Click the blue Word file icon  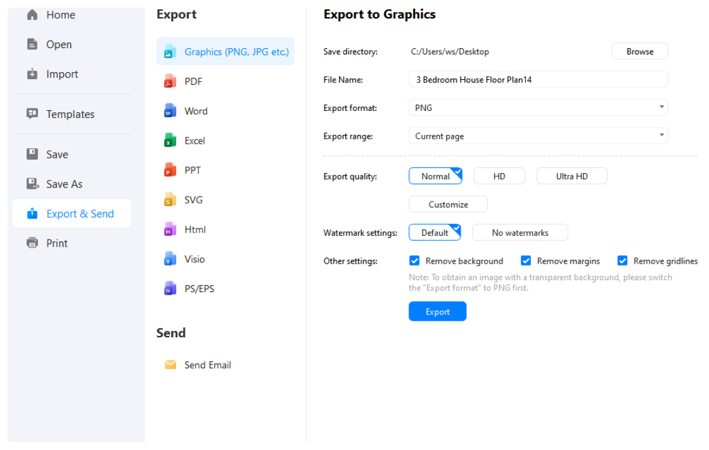[x=170, y=111]
